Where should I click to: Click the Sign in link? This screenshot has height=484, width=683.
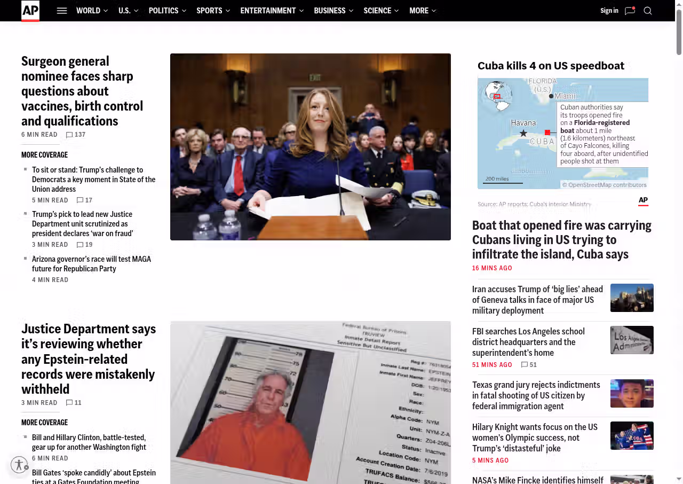(609, 11)
